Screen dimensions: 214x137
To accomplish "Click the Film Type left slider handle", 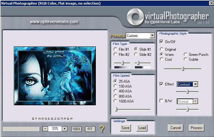I will tap(122, 63).
